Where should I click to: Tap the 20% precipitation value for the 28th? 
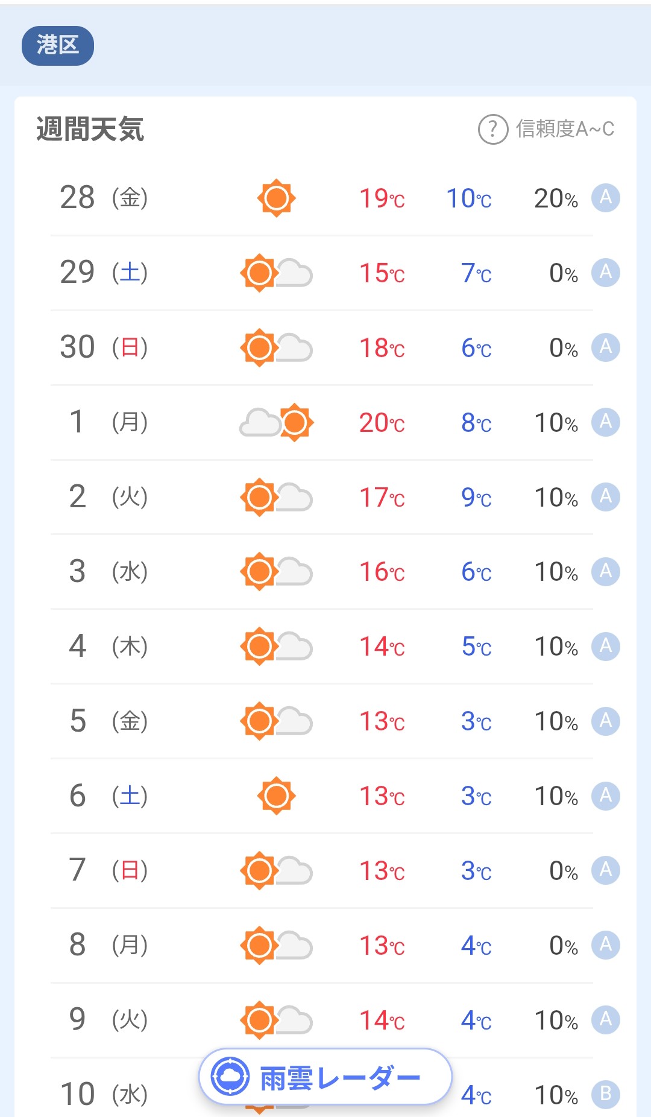(555, 198)
